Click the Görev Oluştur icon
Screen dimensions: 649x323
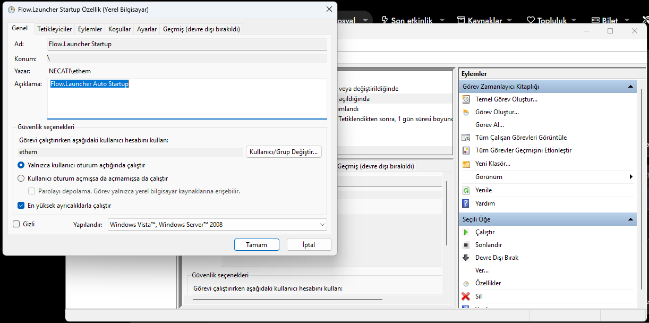(466, 112)
